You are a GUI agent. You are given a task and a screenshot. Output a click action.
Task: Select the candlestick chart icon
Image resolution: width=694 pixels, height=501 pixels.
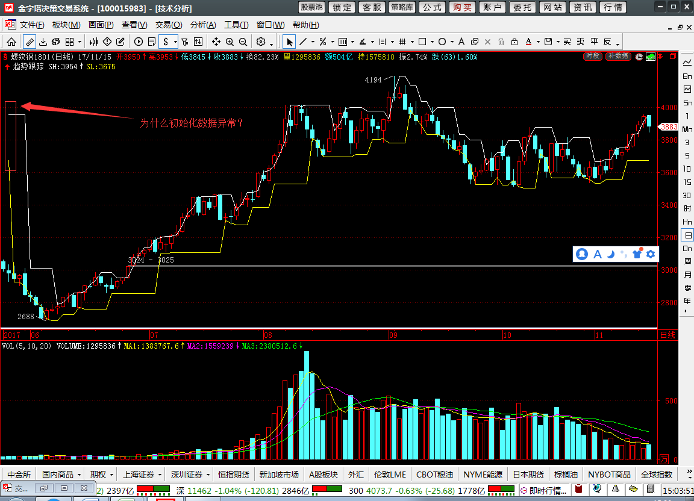(94, 42)
